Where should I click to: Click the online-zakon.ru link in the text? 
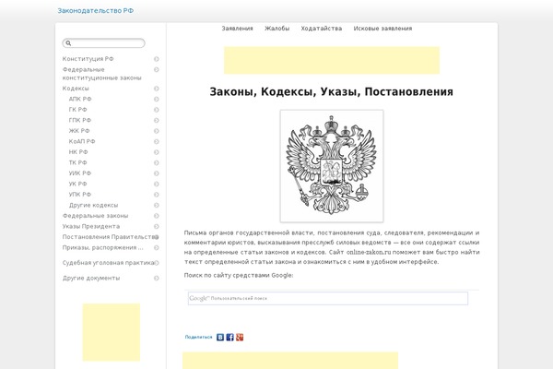pos(369,252)
